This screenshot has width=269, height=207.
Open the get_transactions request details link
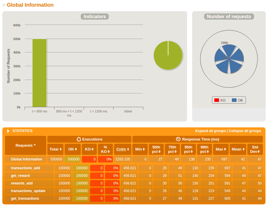(x=25, y=199)
